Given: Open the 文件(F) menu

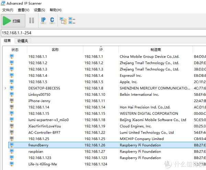Looking at the screenshot, I should coord(8,10).
